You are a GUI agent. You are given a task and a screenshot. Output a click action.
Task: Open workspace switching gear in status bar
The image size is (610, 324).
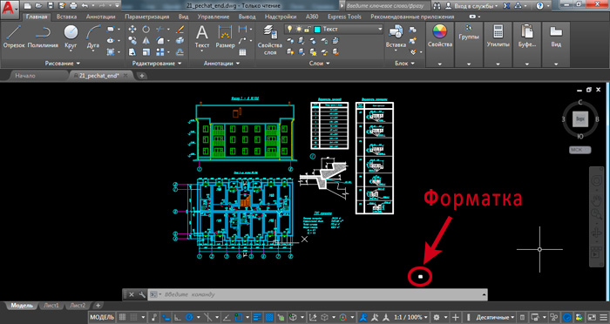click(x=437, y=317)
